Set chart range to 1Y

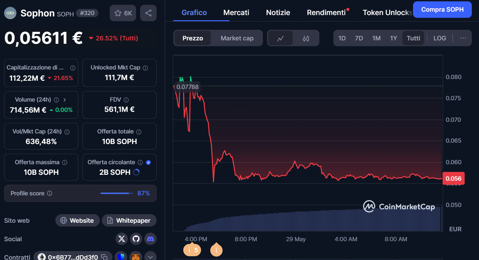click(394, 38)
